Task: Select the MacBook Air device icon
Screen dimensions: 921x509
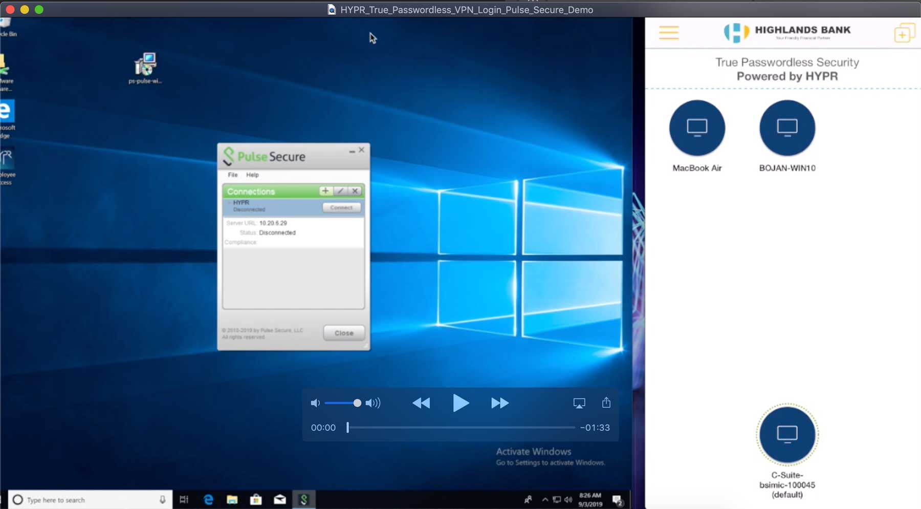Action: click(697, 128)
